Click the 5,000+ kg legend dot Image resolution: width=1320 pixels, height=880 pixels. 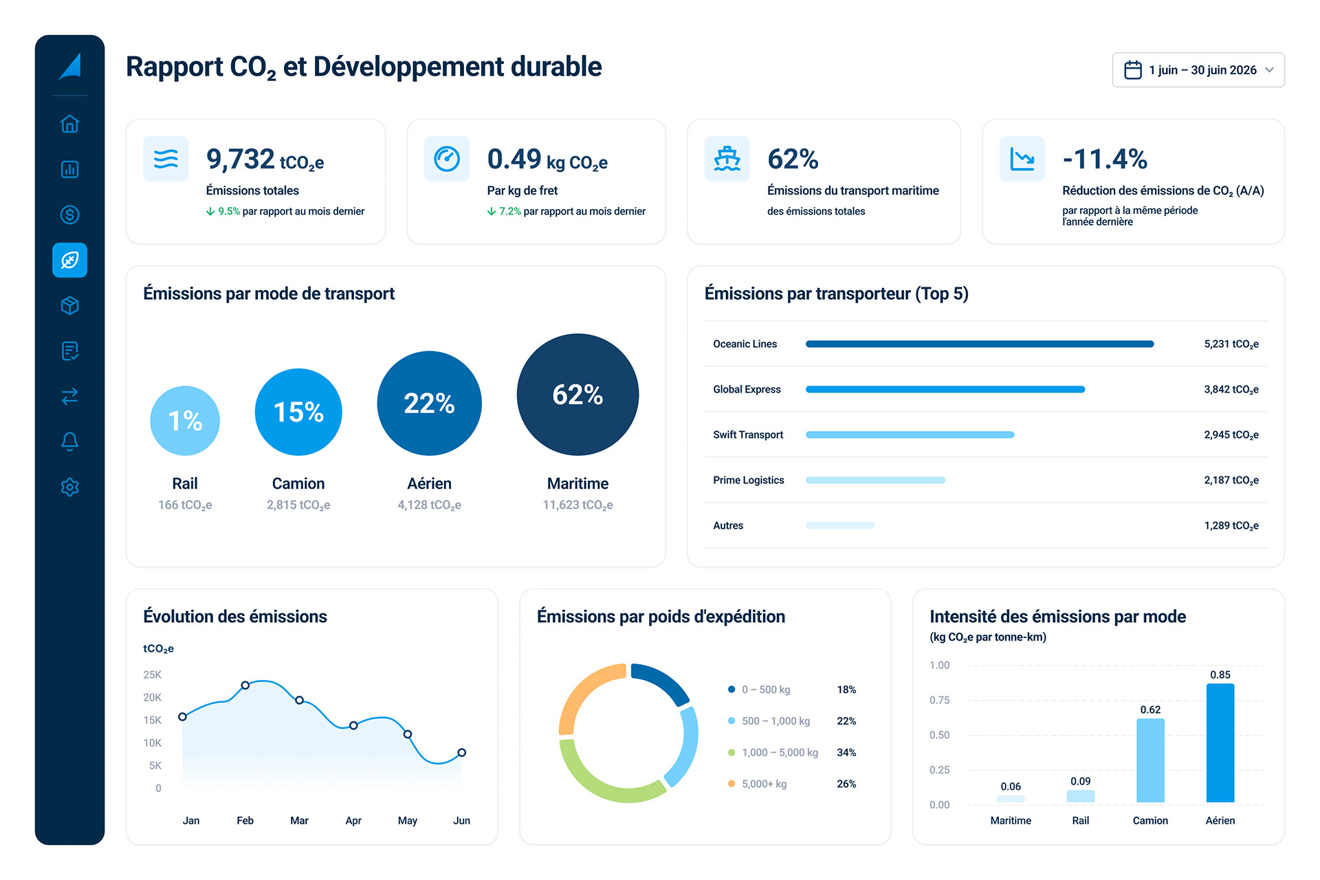tap(731, 784)
